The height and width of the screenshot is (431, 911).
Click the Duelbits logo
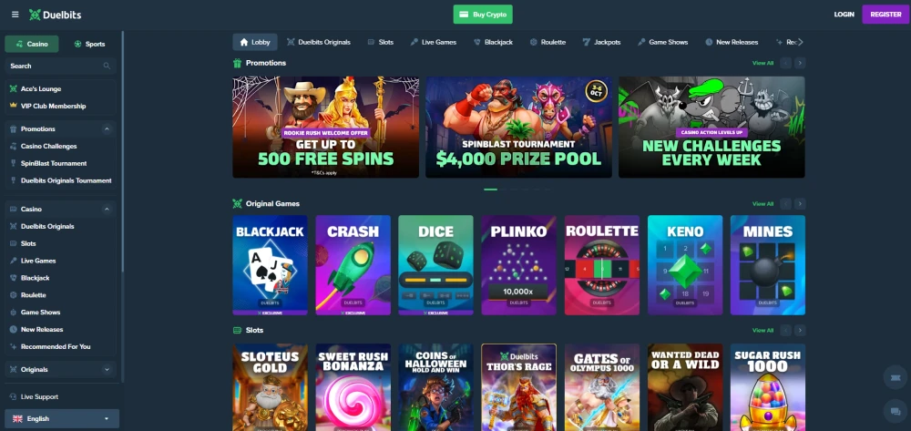(56, 15)
